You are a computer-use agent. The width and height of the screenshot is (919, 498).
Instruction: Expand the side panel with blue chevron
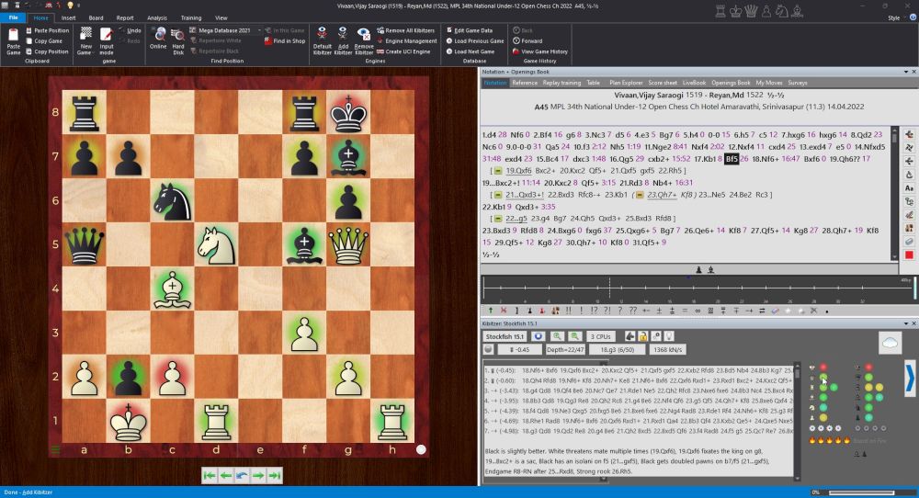[x=910, y=379]
